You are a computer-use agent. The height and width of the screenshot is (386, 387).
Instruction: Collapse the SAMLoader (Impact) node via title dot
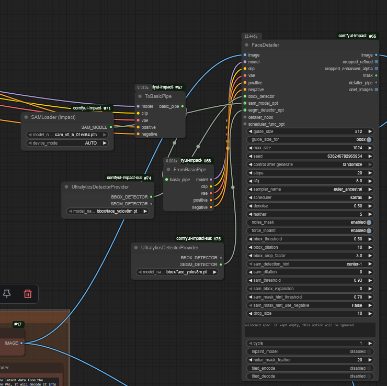pos(26,117)
